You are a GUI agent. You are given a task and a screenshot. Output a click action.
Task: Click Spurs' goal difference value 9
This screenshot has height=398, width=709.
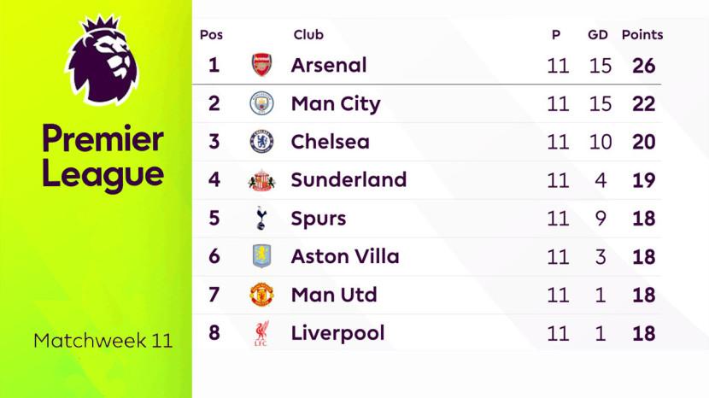[601, 219]
